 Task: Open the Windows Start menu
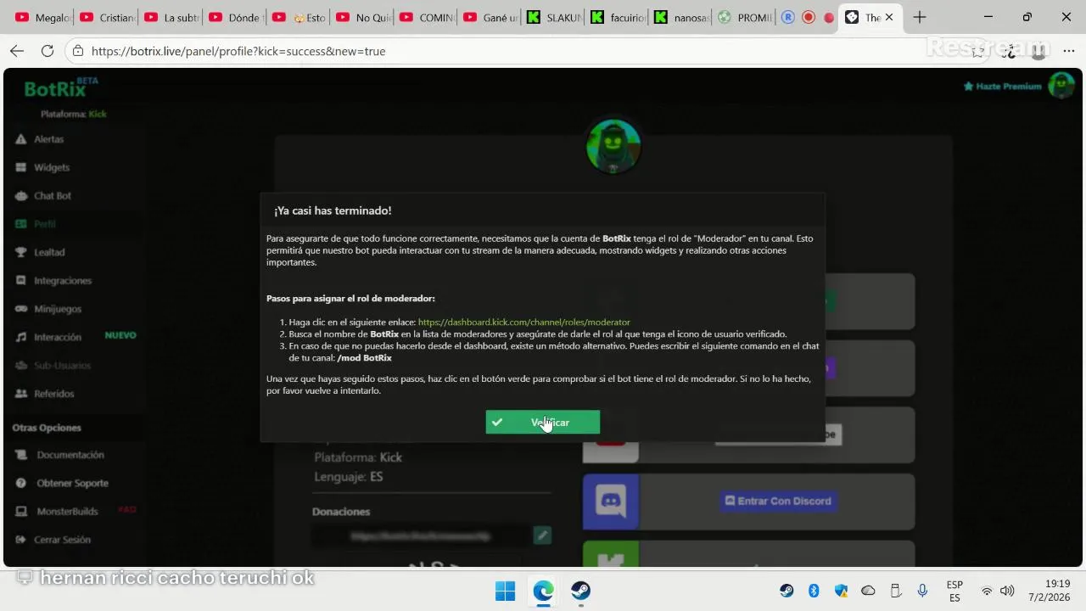pos(505,591)
